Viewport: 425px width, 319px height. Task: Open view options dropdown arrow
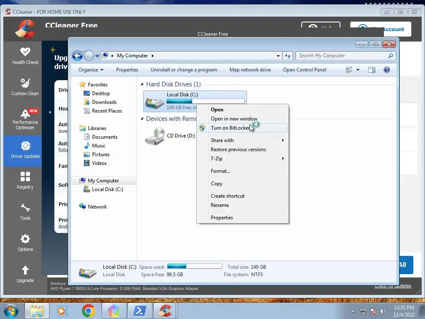click(358, 70)
